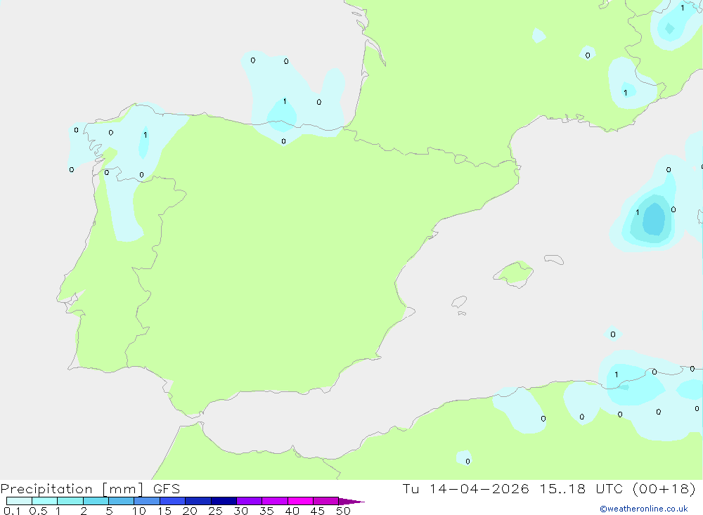The width and height of the screenshot is (703, 515).
Task: Click the 50 label under the legend
Action: point(343,511)
